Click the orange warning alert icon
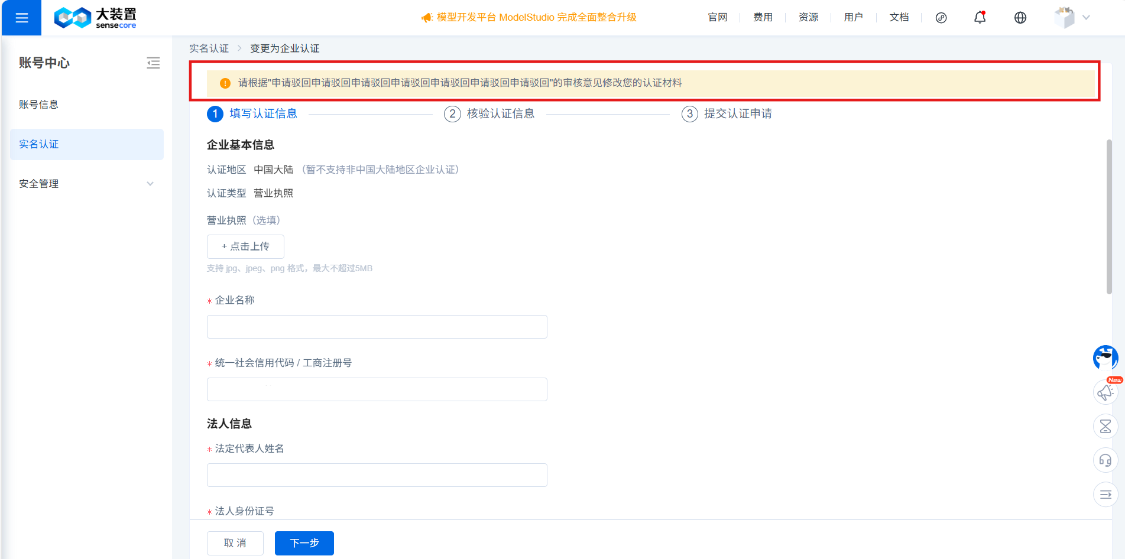The image size is (1125, 559). [x=225, y=83]
